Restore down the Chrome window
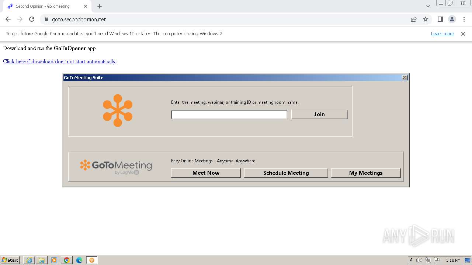The height and width of the screenshot is (265, 472). pyautogui.click(x=450, y=3)
